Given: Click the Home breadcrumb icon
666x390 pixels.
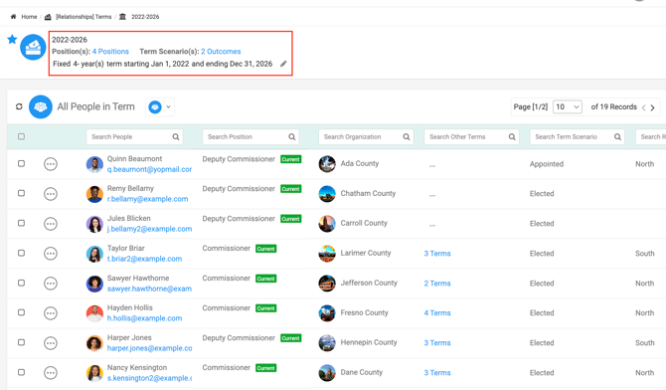Looking at the screenshot, I should pos(13,17).
